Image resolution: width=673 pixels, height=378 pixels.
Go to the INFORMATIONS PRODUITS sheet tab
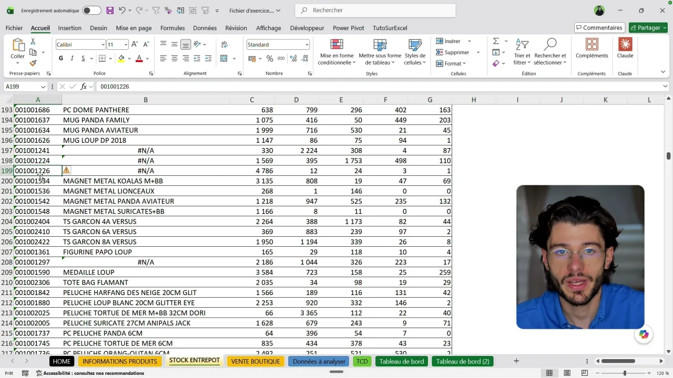click(120, 361)
